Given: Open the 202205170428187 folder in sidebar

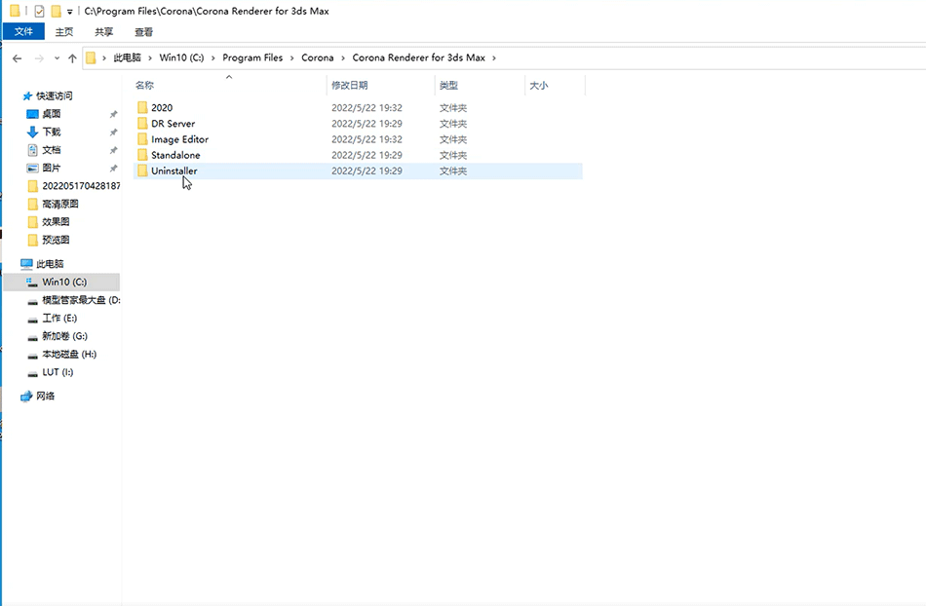Looking at the screenshot, I should tap(81, 186).
